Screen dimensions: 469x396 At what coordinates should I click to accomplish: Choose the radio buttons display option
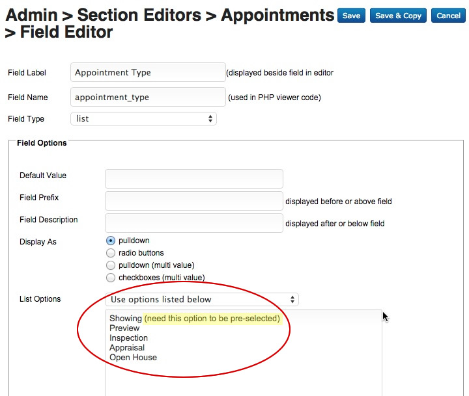click(111, 253)
